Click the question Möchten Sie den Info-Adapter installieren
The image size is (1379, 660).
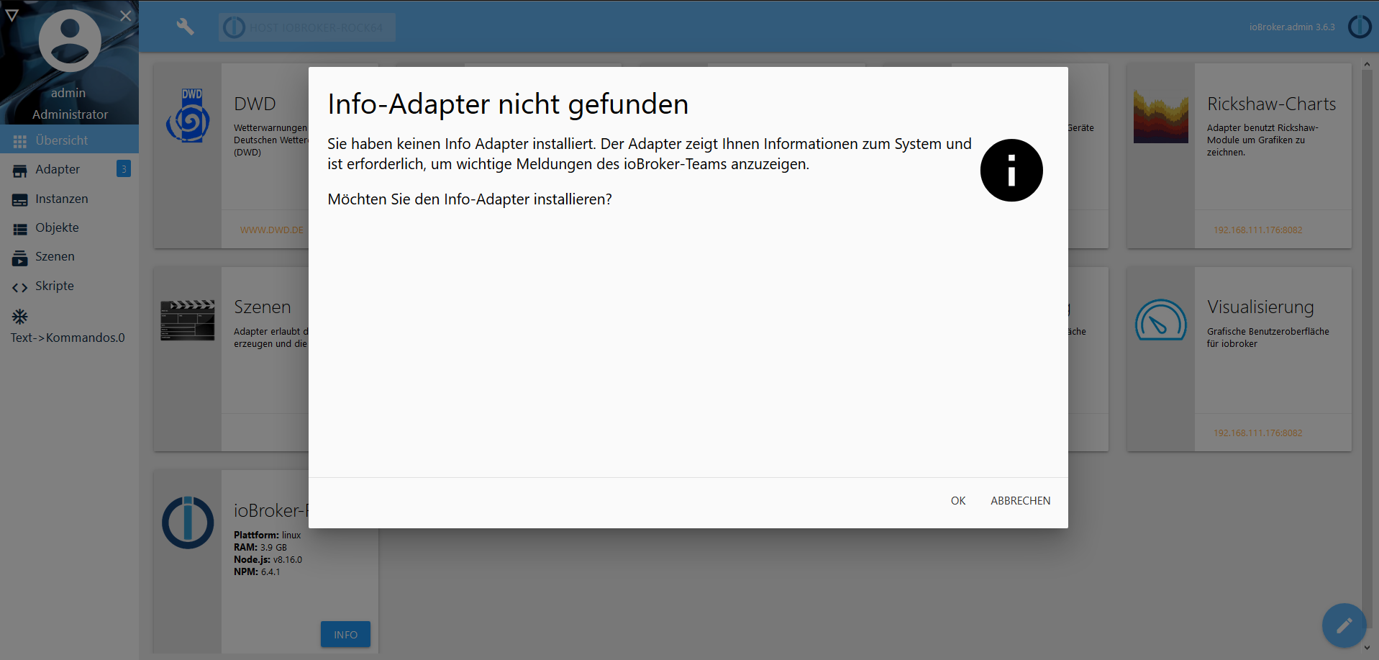point(470,199)
